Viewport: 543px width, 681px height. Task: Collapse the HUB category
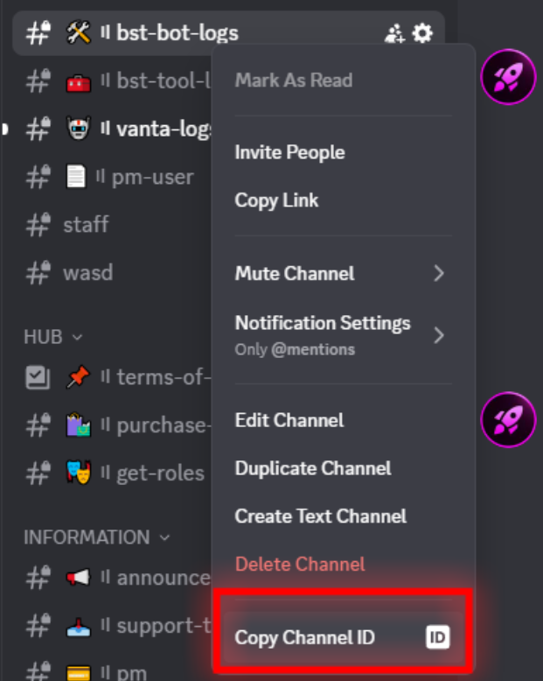pos(53,336)
